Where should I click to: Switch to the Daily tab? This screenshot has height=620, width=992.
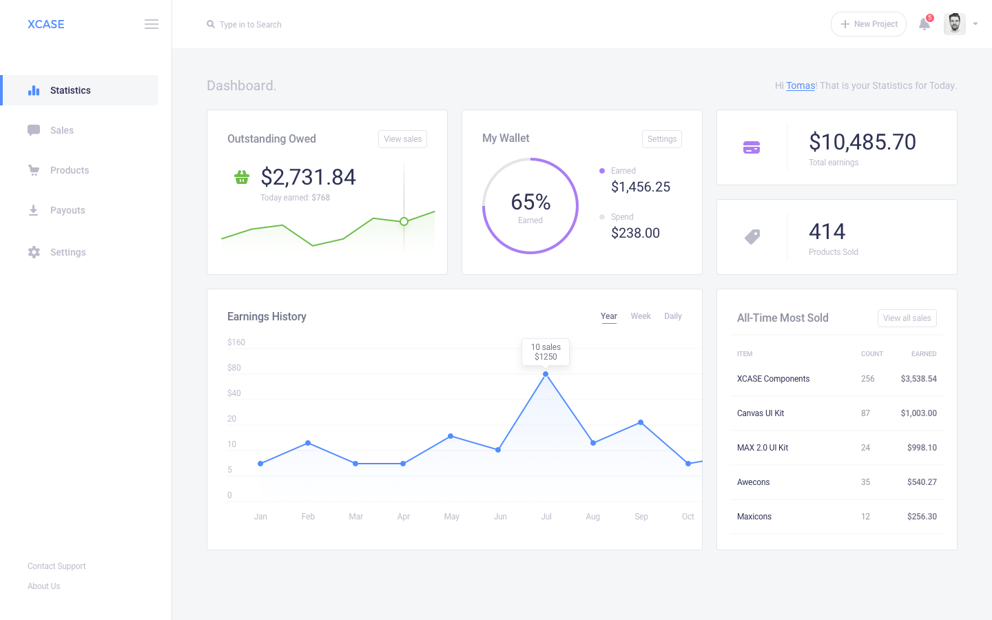(673, 316)
